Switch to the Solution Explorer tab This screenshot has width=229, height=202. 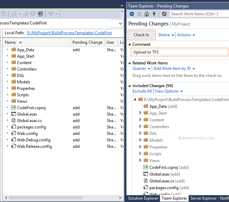coord(143,198)
